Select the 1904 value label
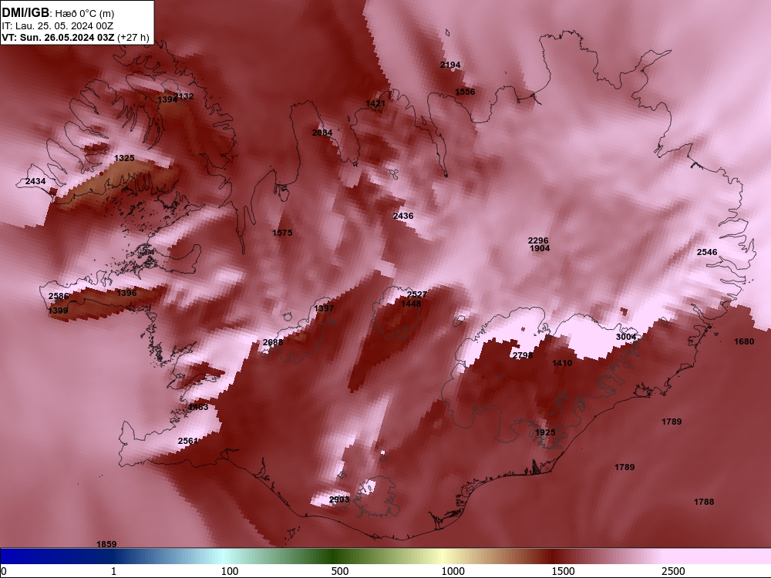The height and width of the screenshot is (578, 771). [540, 248]
